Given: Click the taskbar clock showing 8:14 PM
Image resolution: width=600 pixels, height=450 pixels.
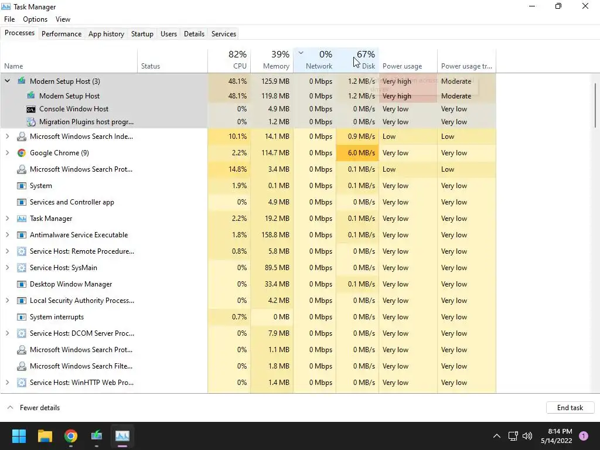Looking at the screenshot, I should pyautogui.click(x=557, y=436).
